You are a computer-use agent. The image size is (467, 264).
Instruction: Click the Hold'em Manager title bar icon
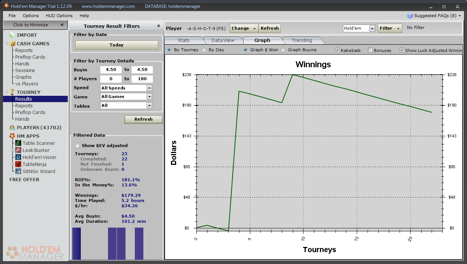pyautogui.click(x=6, y=6)
